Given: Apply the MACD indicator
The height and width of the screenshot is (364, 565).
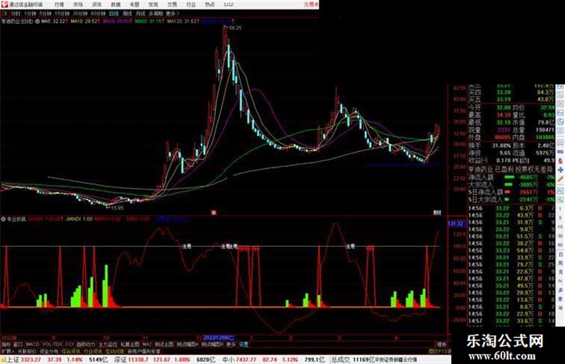Looking at the screenshot, I should point(32,344).
